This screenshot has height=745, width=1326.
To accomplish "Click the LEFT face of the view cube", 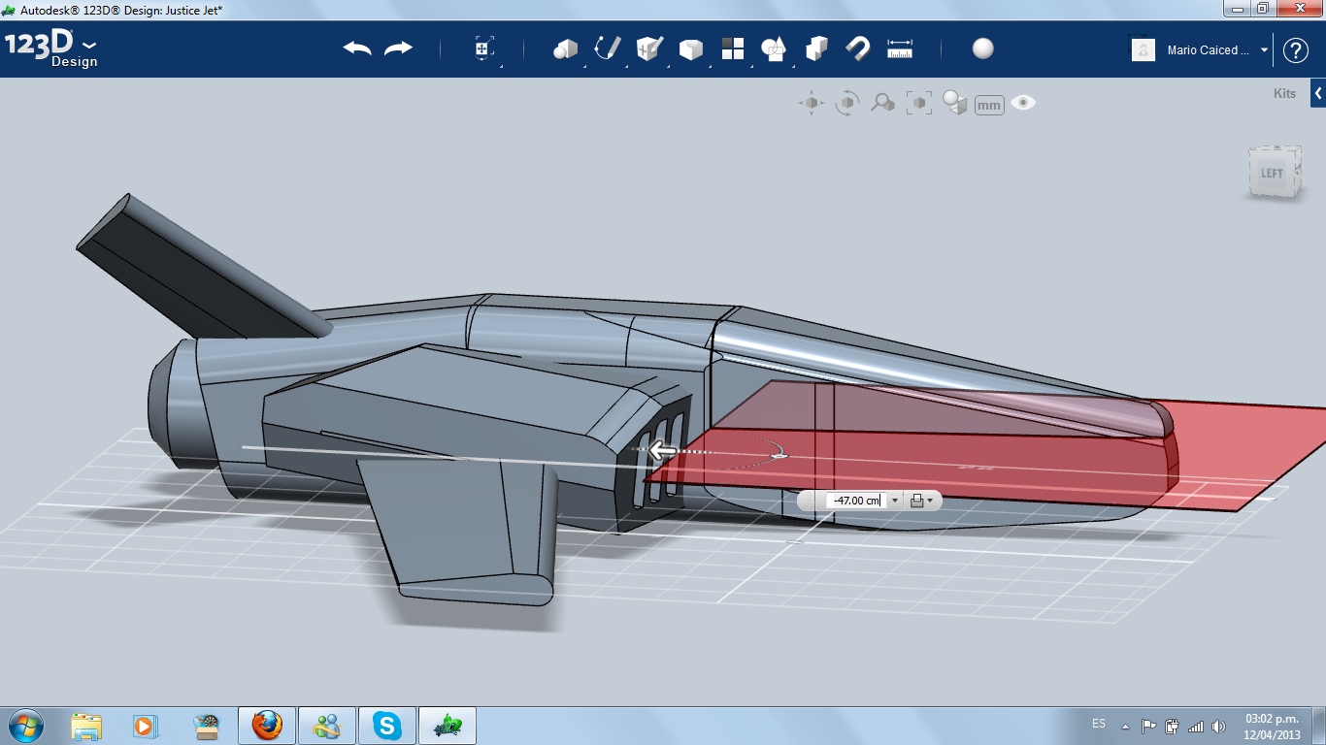I will click(x=1271, y=174).
